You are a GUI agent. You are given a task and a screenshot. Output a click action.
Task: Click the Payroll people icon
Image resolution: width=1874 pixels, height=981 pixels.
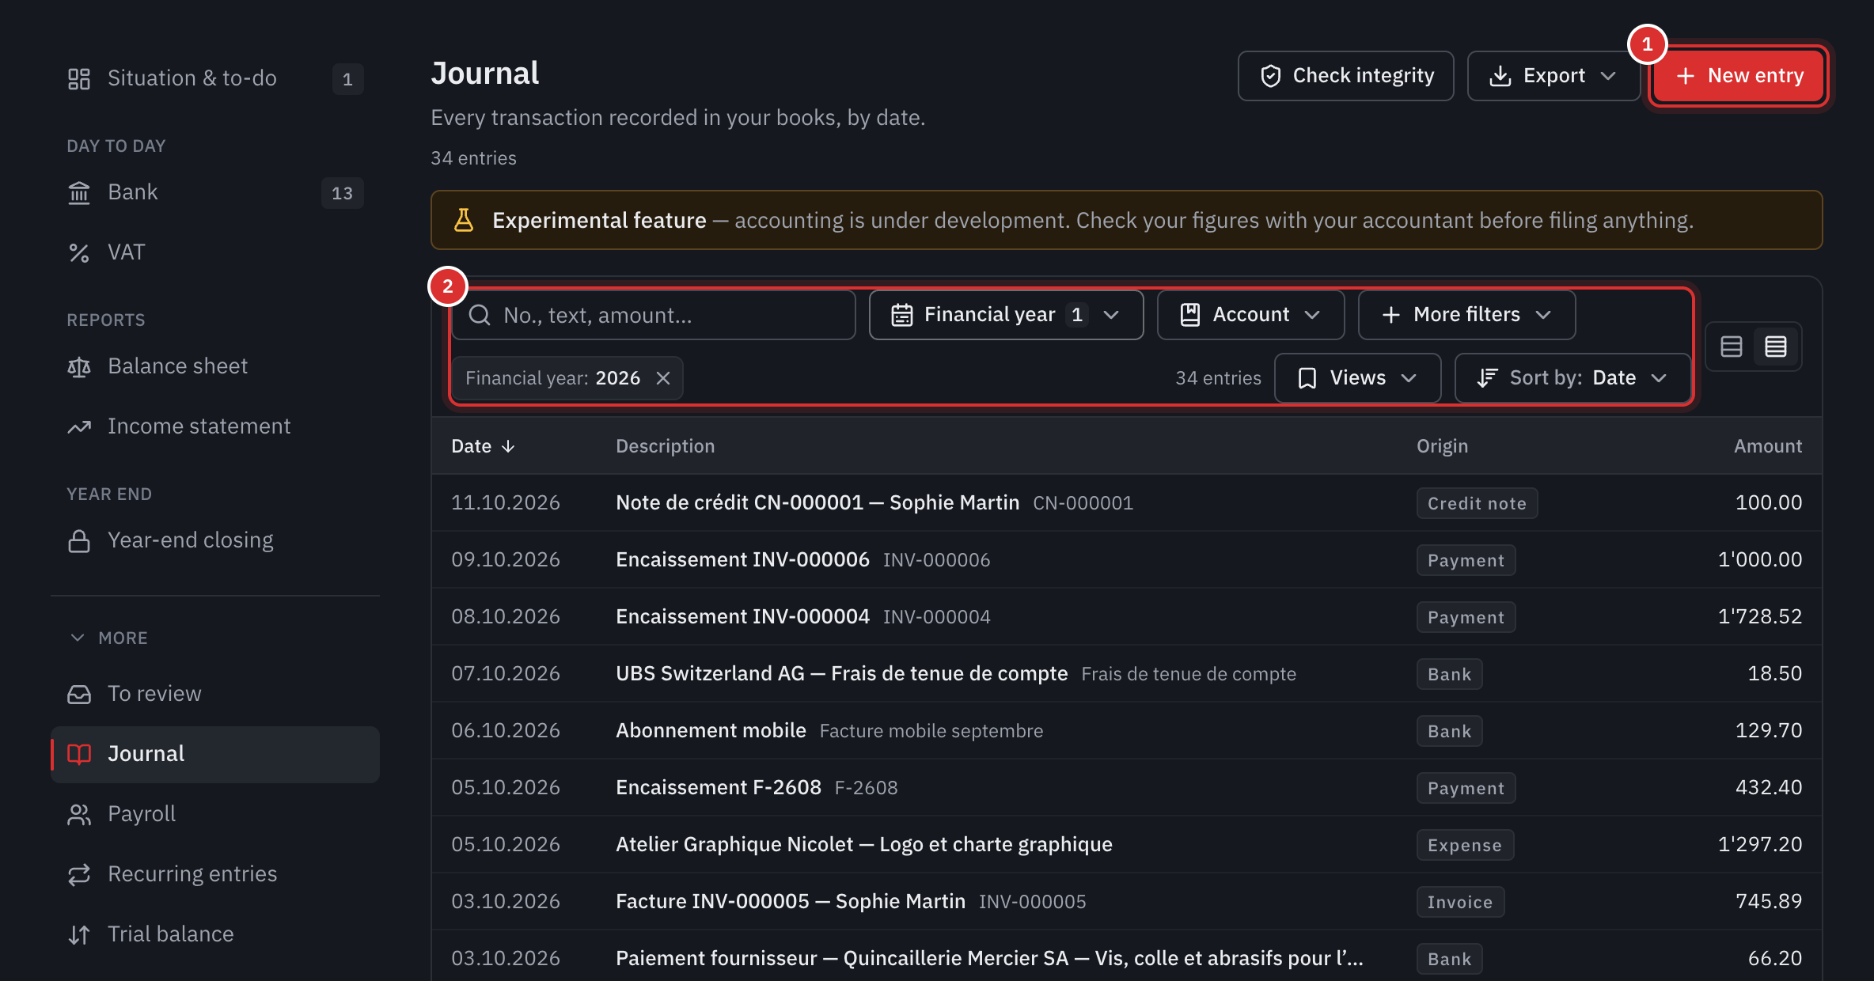pos(79,814)
